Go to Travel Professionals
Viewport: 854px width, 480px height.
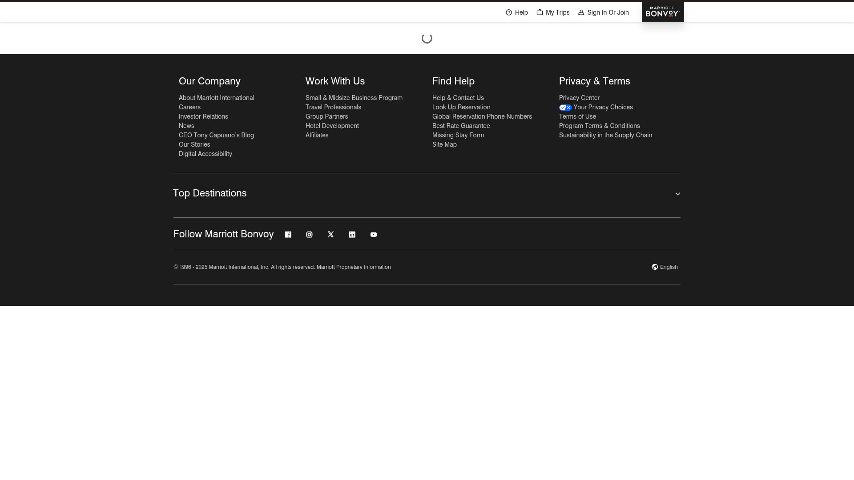click(333, 107)
